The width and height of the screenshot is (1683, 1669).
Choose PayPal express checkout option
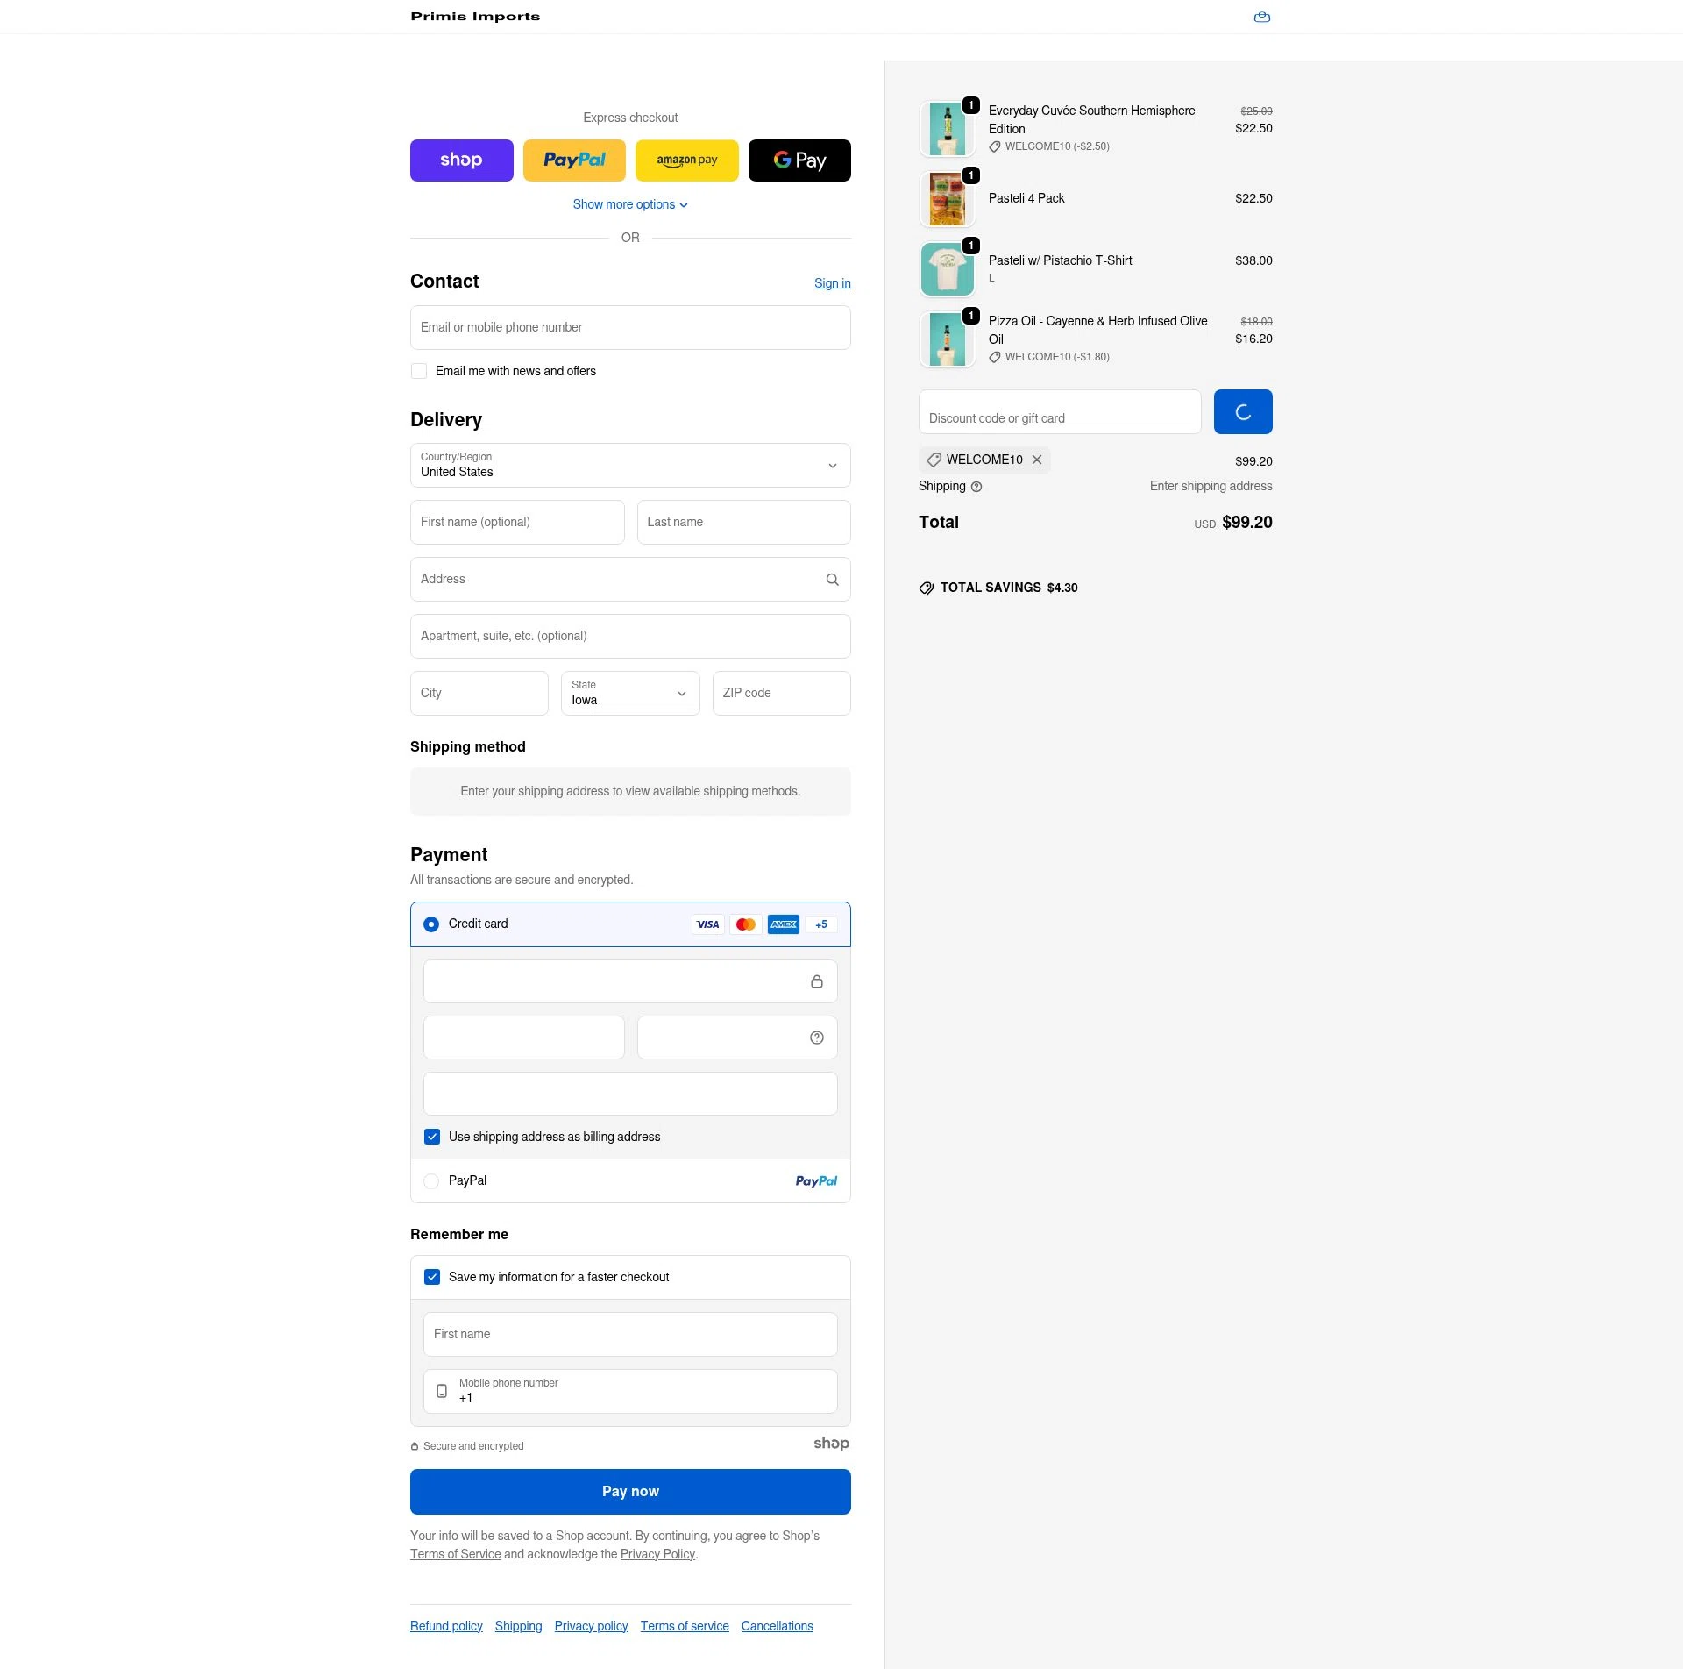[574, 160]
